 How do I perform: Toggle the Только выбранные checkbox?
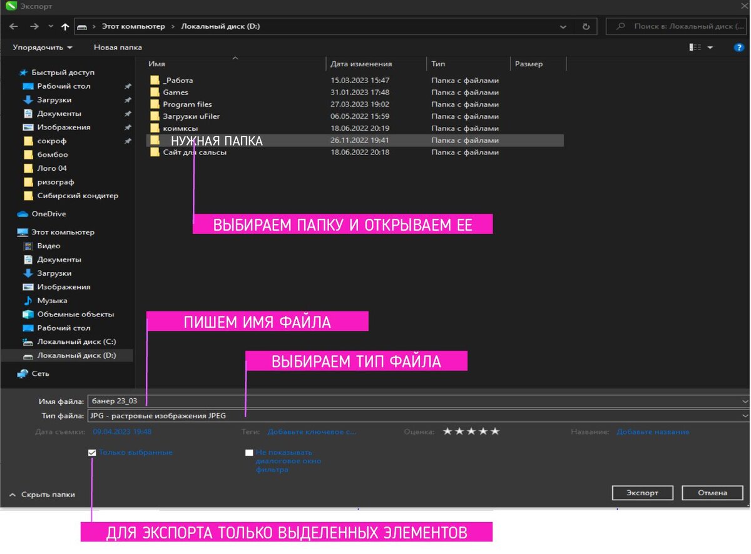click(93, 453)
